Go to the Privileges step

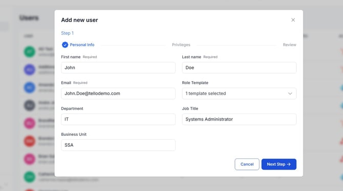(x=181, y=45)
